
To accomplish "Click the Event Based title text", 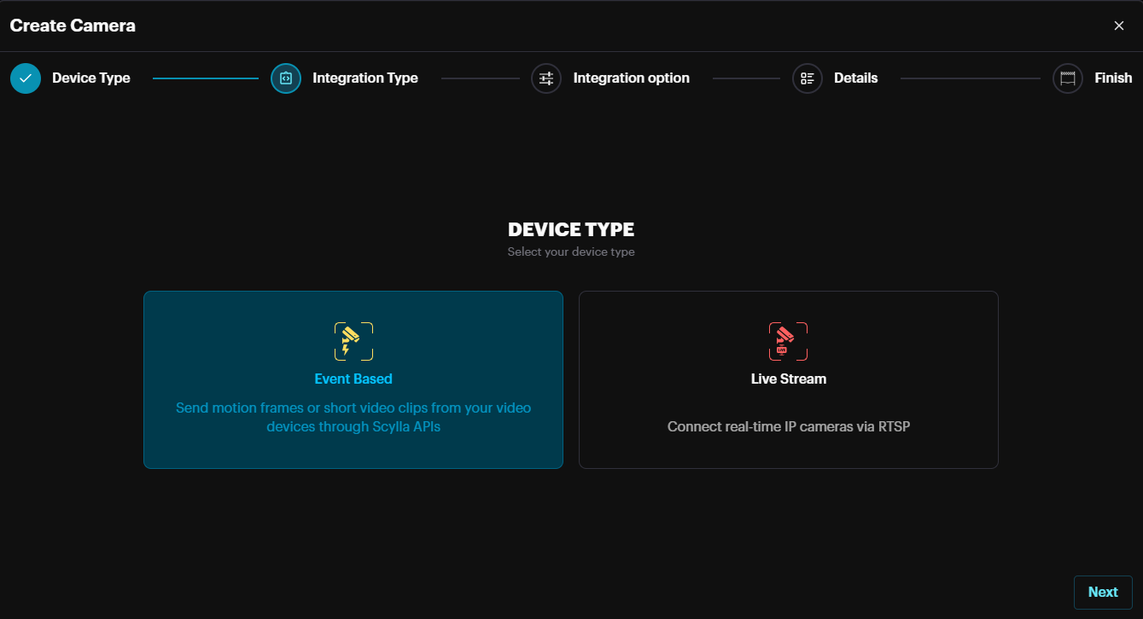I will (353, 379).
